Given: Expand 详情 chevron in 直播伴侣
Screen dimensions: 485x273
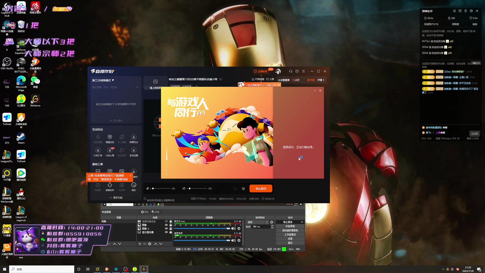Looking at the screenshot, I should click(x=321, y=80).
